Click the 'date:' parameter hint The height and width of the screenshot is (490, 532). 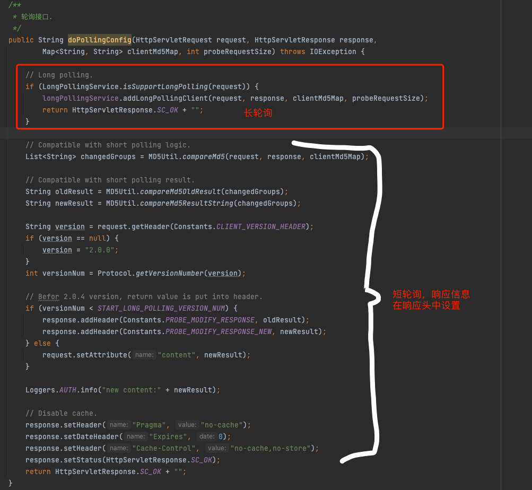tap(207, 437)
